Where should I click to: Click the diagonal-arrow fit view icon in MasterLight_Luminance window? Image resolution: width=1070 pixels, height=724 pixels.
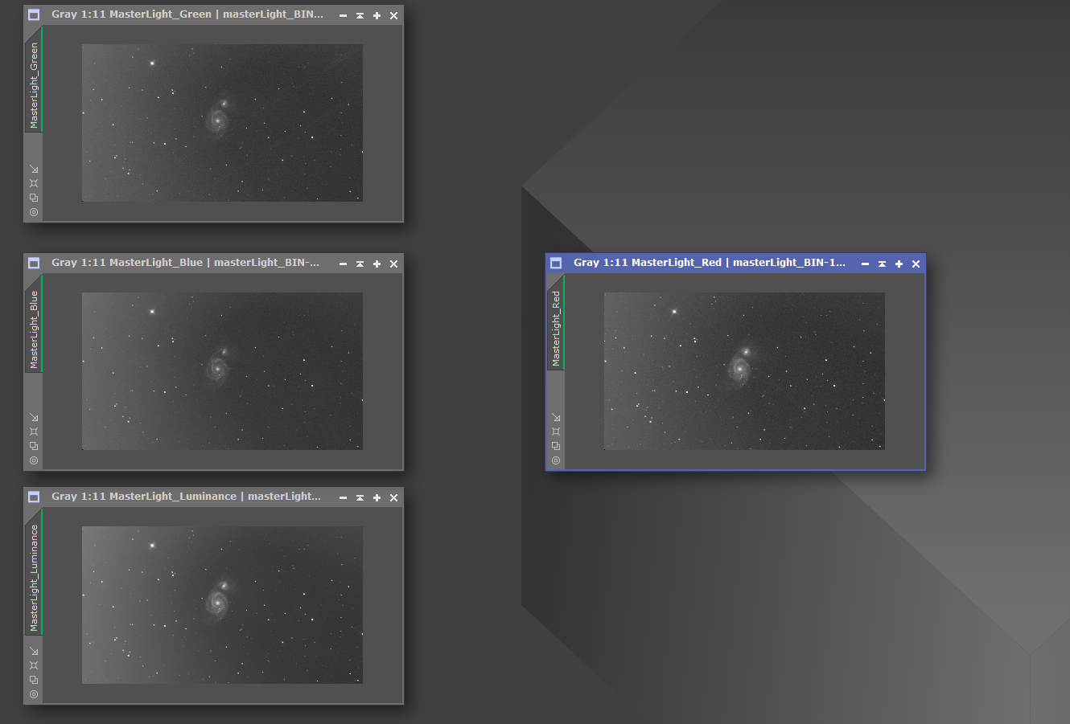click(x=34, y=651)
